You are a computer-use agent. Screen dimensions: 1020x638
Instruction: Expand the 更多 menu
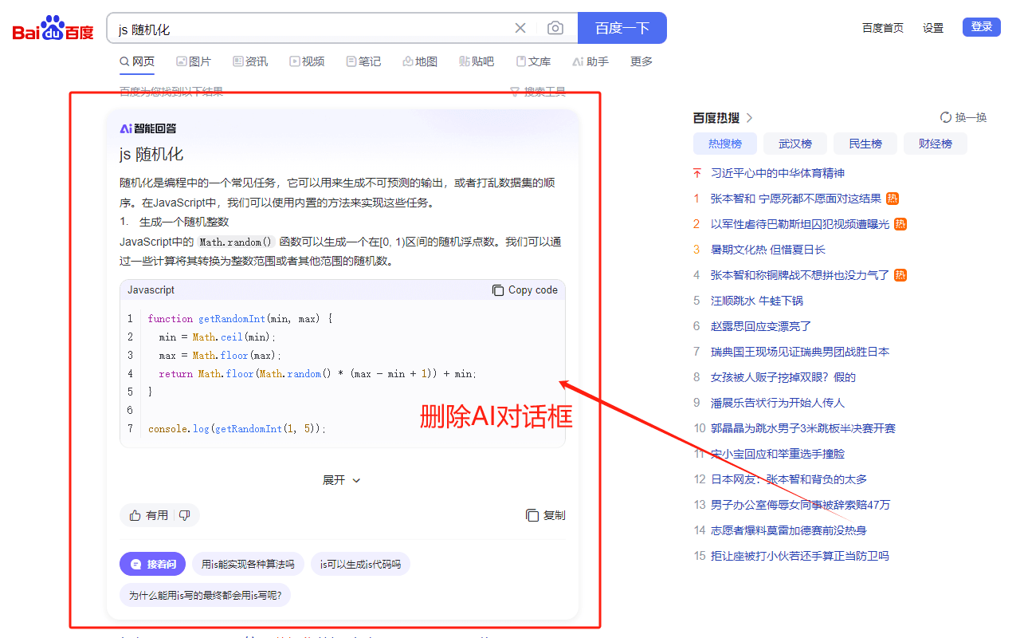pos(641,61)
